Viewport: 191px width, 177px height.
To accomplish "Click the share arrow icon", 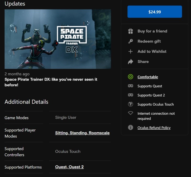I will 130,62.
